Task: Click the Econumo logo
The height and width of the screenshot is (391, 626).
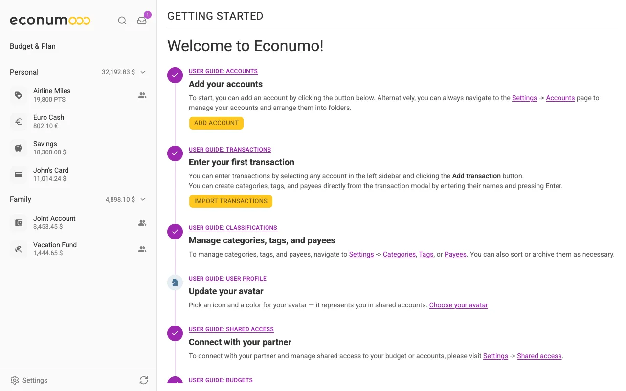Action: pyautogui.click(x=50, y=21)
